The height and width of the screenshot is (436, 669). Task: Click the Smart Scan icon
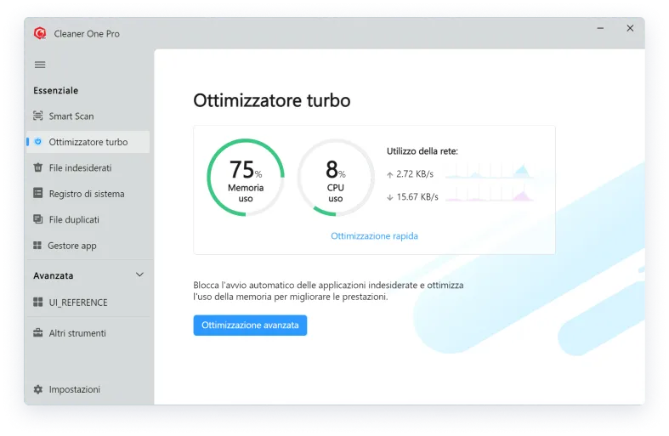[38, 116]
